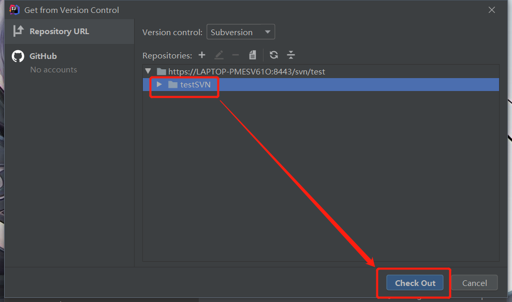Click the edit repository pencil icon
Screen dimensions: 512x302
pos(219,55)
